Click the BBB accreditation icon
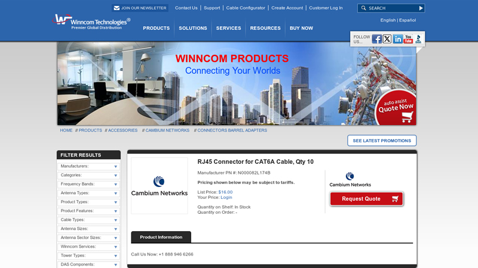478x268 pixels. tap(419, 39)
